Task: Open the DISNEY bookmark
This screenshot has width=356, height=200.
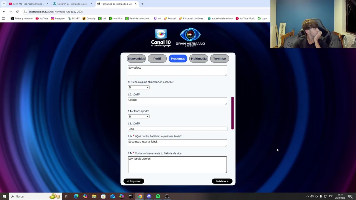Action: coord(73,18)
